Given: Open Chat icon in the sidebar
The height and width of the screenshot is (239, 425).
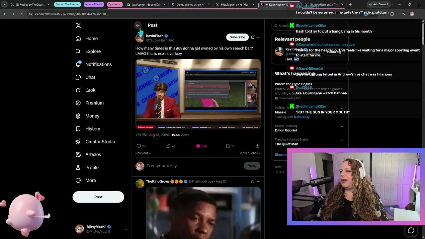Looking at the screenshot, I should pos(78,77).
